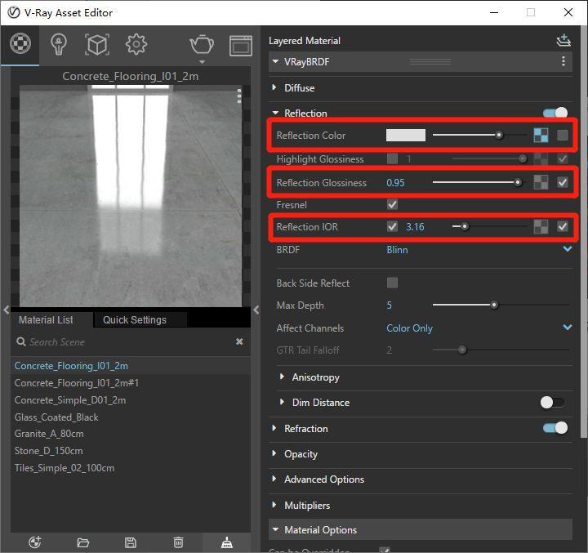Check the Back Side Reflect checkbox

pyautogui.click(x=392, y=283)
